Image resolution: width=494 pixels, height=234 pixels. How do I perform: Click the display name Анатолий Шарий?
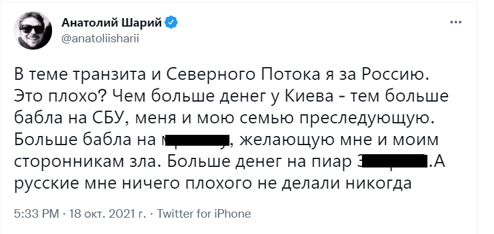tap(111, 22)
